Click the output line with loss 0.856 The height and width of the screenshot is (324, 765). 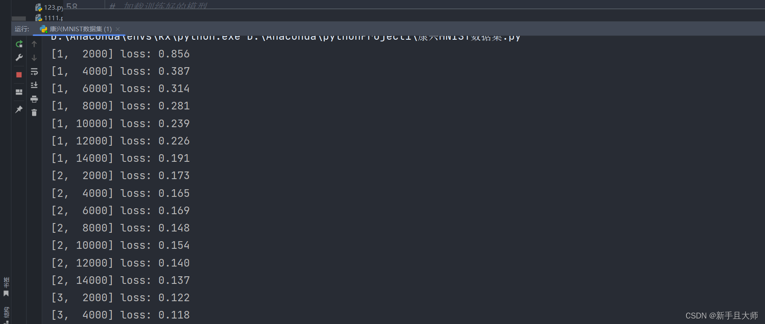pyautogui.click(x=120, y=54)
